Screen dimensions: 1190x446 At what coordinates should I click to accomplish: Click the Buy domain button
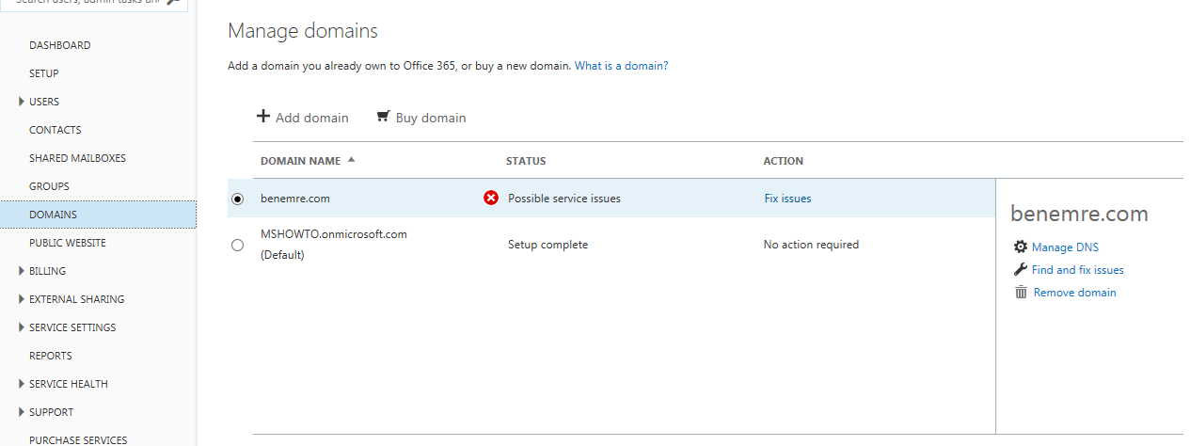click(x=421, y=118)
